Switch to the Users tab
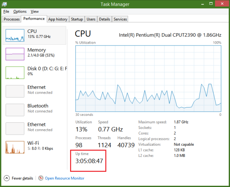The height and width of the screenshot is (187, 230). [x=91, y=19]
